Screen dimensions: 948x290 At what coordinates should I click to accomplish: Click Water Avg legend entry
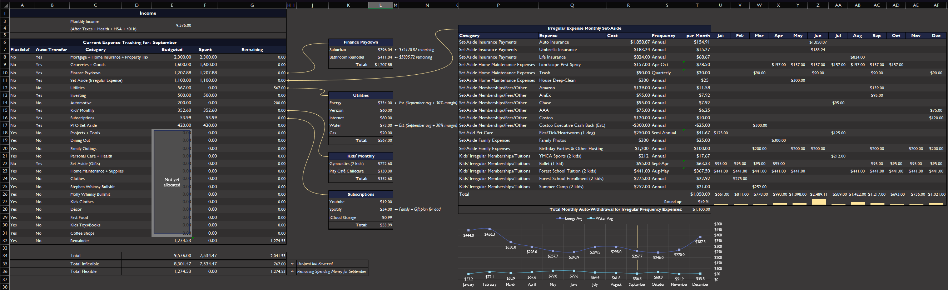pos(600,219)
